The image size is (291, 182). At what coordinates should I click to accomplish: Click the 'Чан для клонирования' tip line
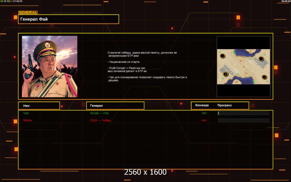[147, 79]
